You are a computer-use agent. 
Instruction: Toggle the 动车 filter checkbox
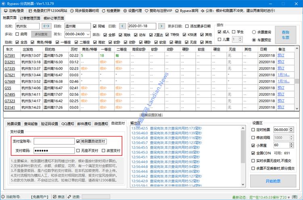(x=136, y=35)
